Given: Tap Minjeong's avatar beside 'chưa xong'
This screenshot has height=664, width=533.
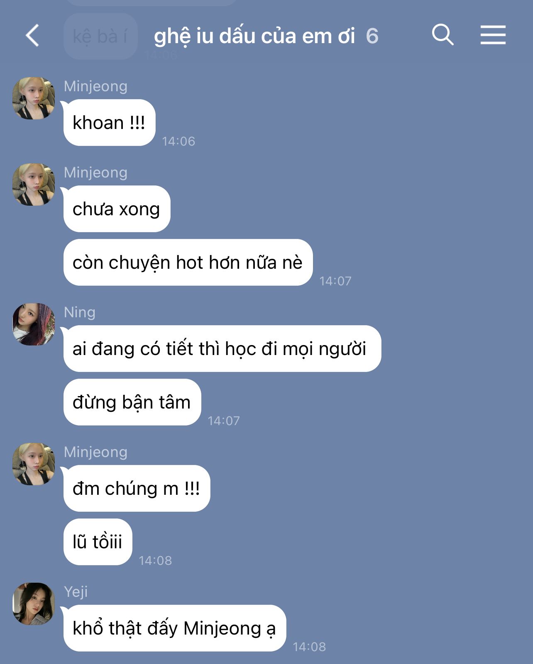Looking at the screenshot, I should [34, 185].
